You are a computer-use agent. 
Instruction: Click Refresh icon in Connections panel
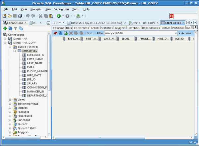click(x=10, y=28)
